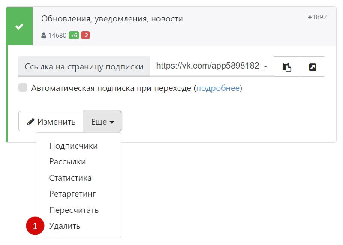Viewport: 343px width, 245px height.
Task: Click the subscriber count person icon
Action: pyautogui.click(x=44, y=36)
